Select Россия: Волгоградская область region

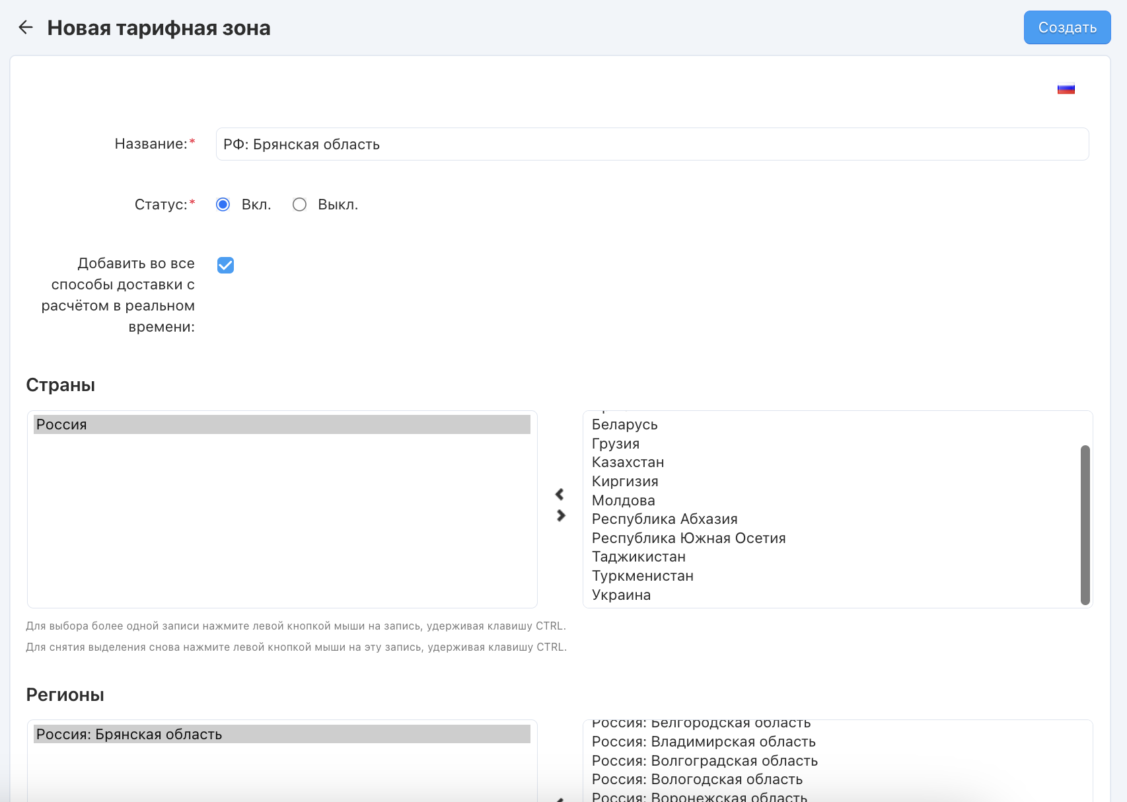click(x=704, y=761)
